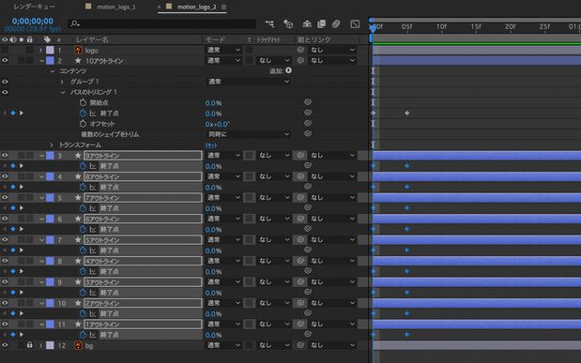
Task: Toggle stopwatch for 開始点 property
Action: pos(83,102)
